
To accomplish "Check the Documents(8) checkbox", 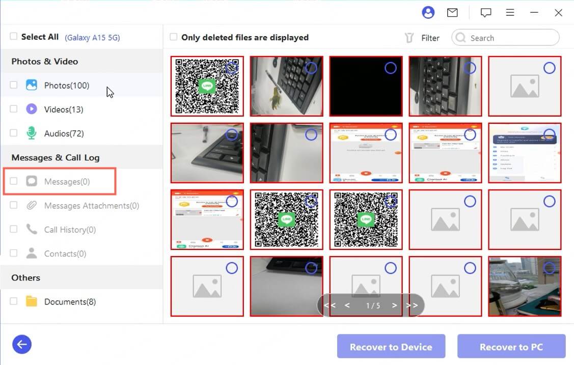I will click(x=14, y=301).
